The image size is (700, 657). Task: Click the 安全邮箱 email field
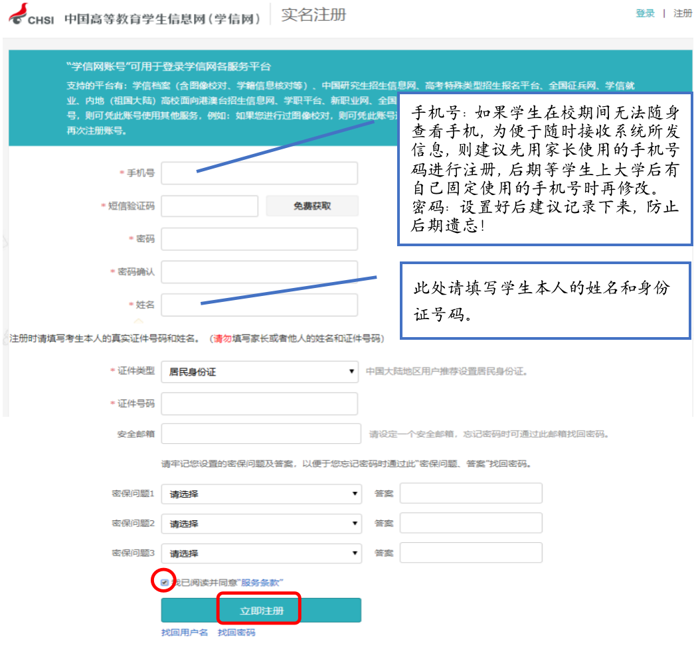(x=261, y=432)
